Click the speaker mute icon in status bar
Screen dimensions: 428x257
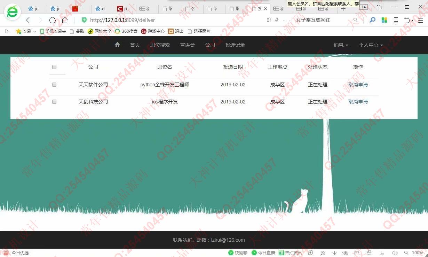395,253
